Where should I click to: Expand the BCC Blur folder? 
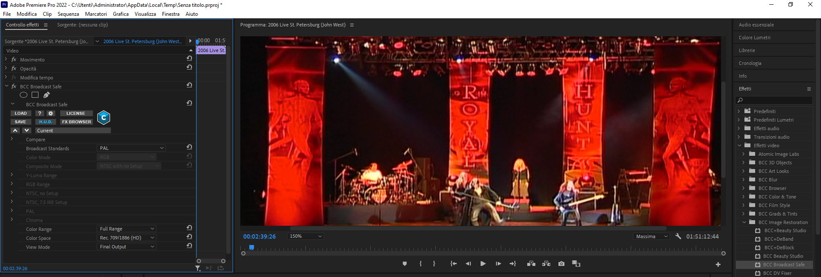point(744,180)
